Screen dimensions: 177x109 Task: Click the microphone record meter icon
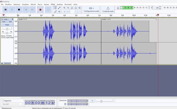tap(118, 8)
